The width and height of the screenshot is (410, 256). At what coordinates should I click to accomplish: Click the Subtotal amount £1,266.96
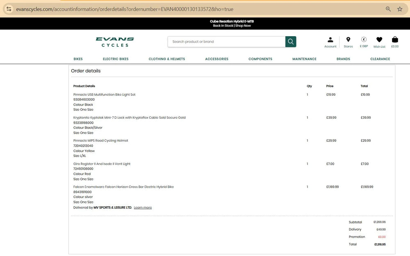coord(380,222)
